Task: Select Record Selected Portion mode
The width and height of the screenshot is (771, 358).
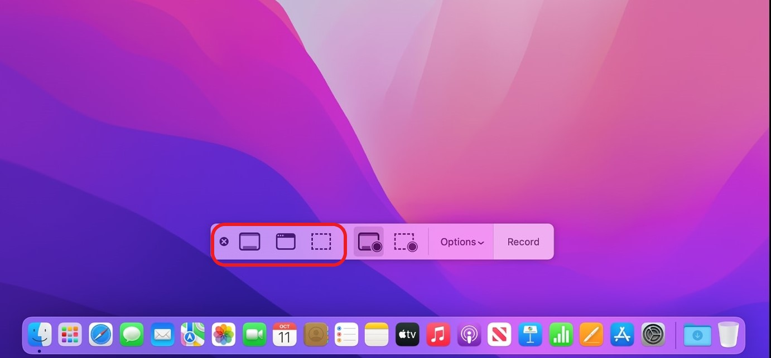Action: click(x=406, y=242)
